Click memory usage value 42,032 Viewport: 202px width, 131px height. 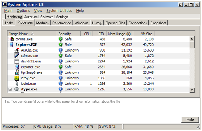pyautogui.click(x=127, y=44)
